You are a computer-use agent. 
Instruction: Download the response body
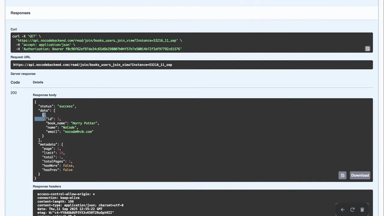point(360,175)
